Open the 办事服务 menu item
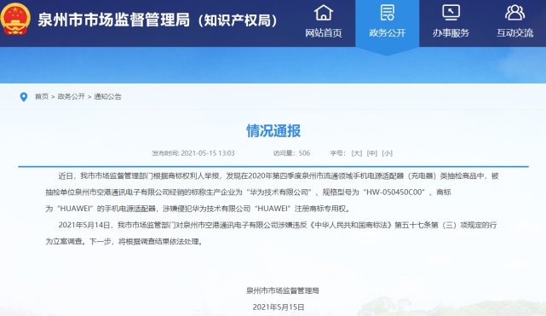The height and width of the screenshot is (316, 546). 451,33
